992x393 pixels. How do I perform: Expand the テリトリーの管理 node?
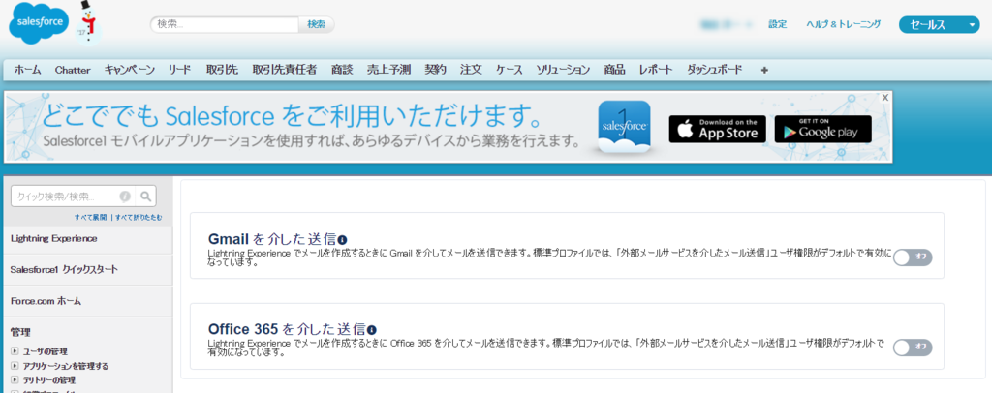(x=15, y=380)
